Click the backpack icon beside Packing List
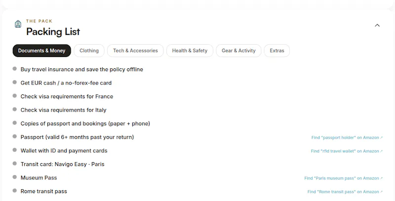The height and width of the screenshot is (201, 395). [x=18, y=24]
